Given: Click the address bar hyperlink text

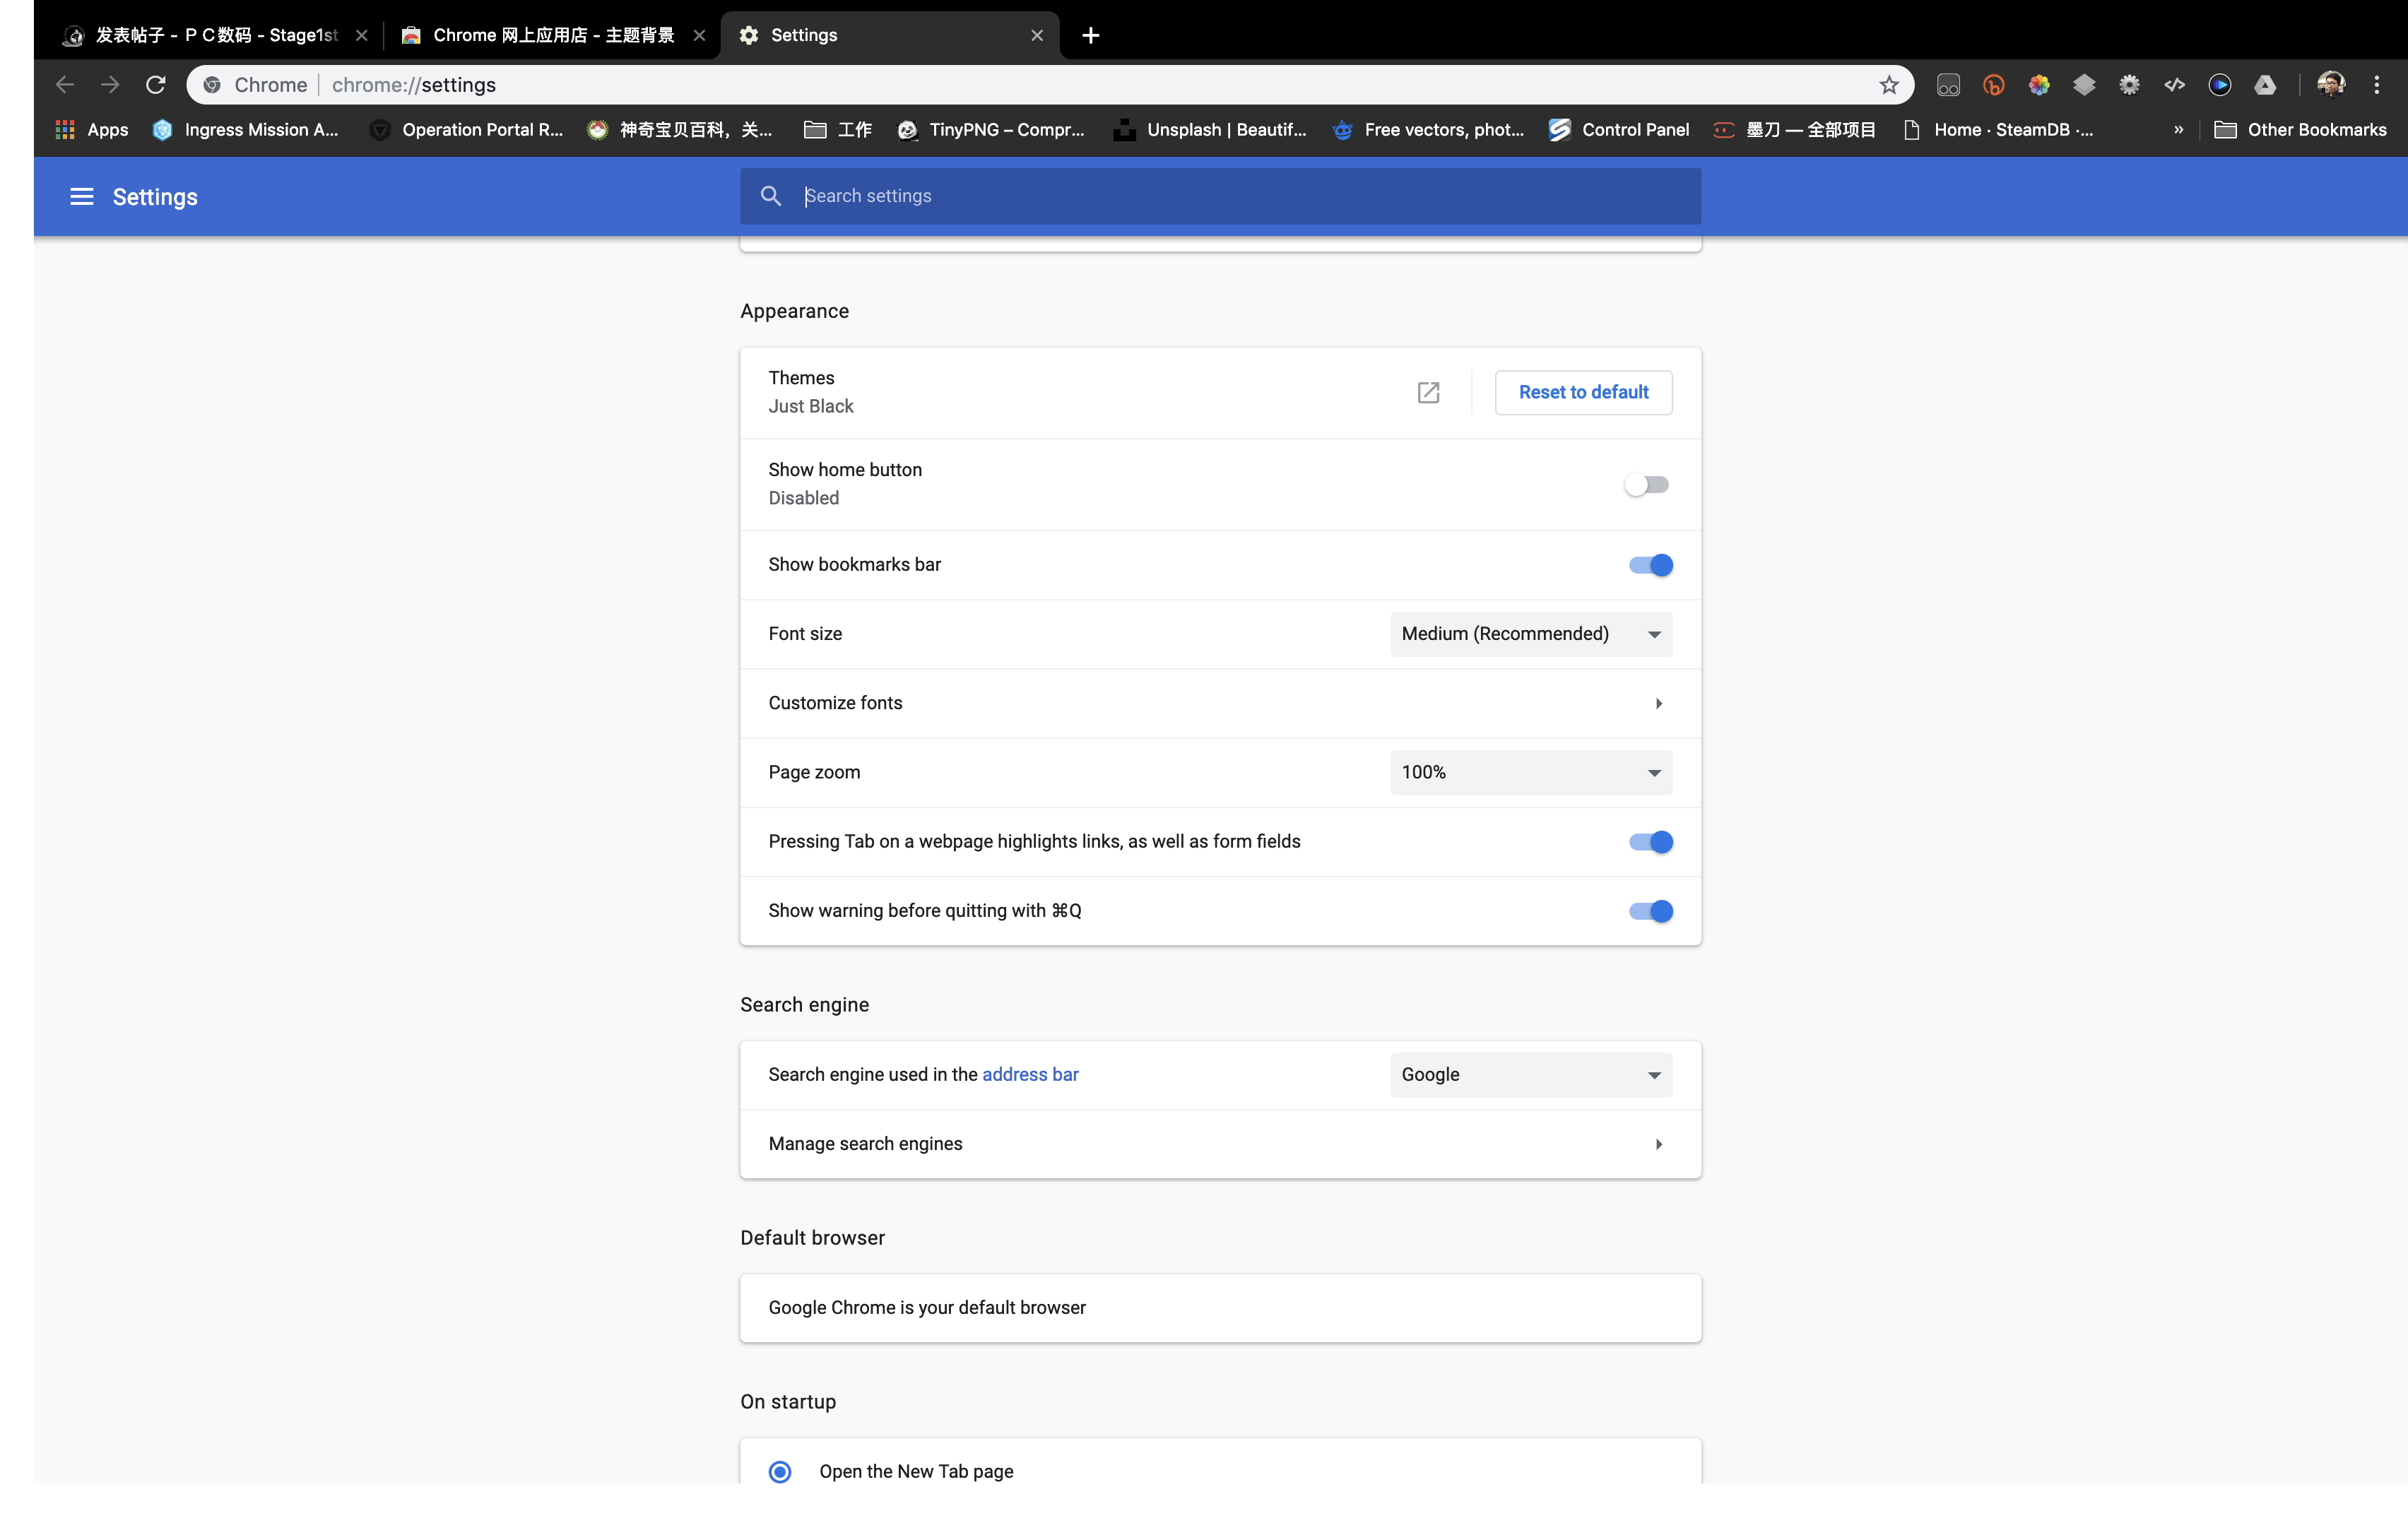Looking at the screenshot, I should pyautogui.click(x=1029, y=1074).
